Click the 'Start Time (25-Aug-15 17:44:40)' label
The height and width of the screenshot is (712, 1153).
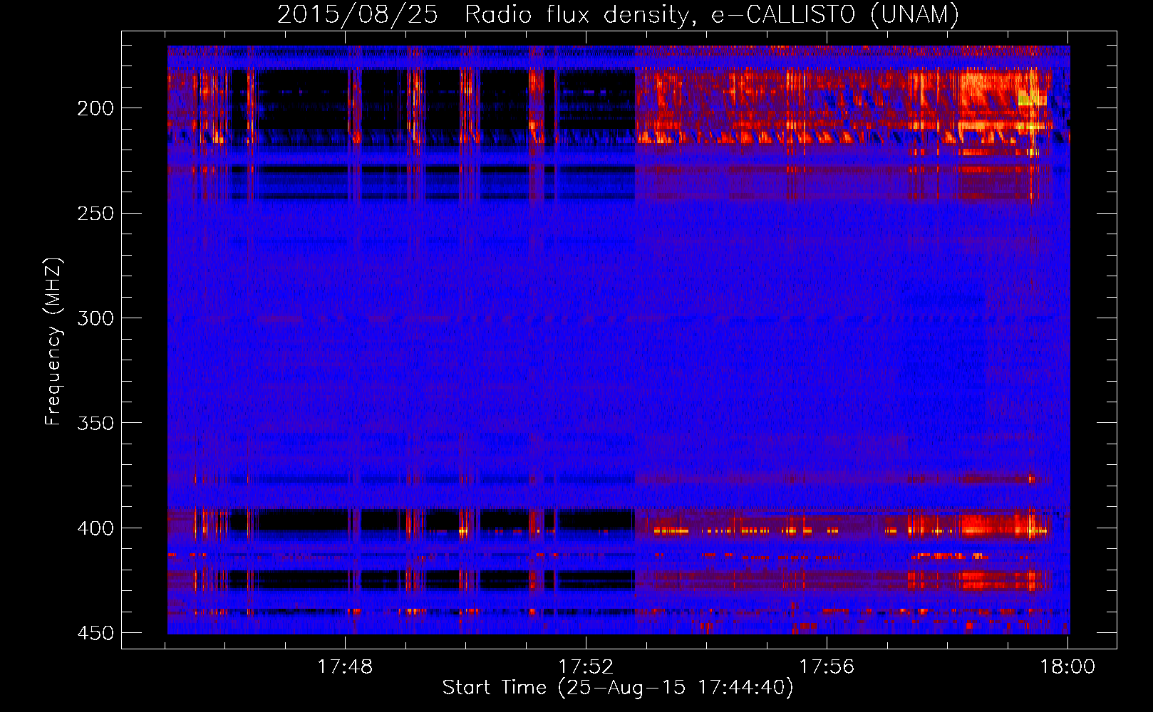[618, 688]
